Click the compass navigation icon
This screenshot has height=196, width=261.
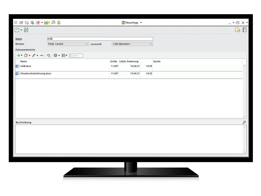[38, 23]
